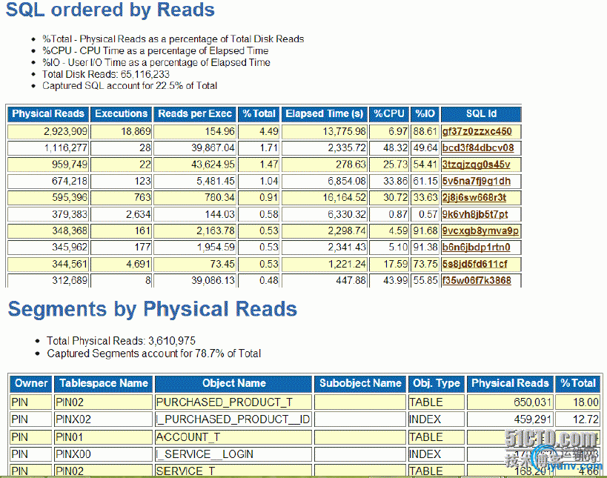Select the SERVICE_T object name cell
This screenshot has width=607, height=478.
pyautogui.click(x=233, y=471)
